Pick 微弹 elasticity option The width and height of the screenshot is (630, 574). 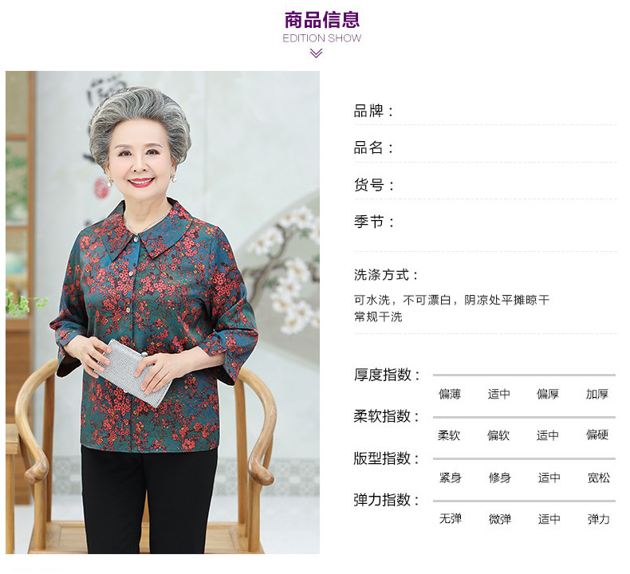pyautogui.click(x=500, y=519)
